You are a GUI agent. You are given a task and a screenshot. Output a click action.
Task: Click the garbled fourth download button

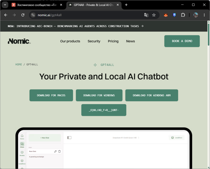click(104, 110)
